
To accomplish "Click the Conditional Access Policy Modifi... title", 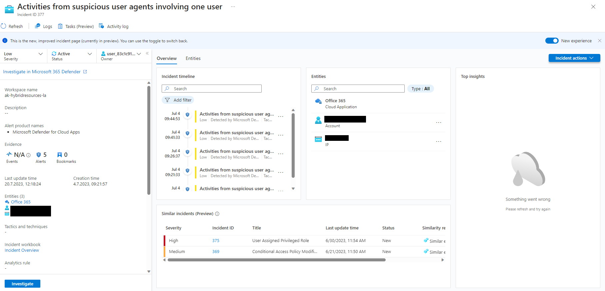I will [285, 251].
